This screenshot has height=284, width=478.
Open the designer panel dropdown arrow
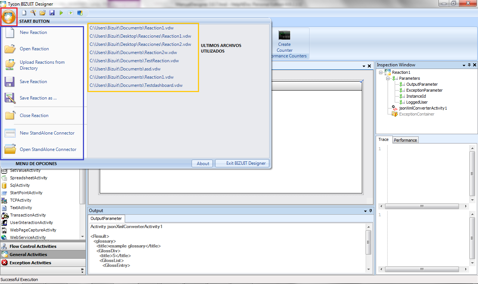pos(364,66)
